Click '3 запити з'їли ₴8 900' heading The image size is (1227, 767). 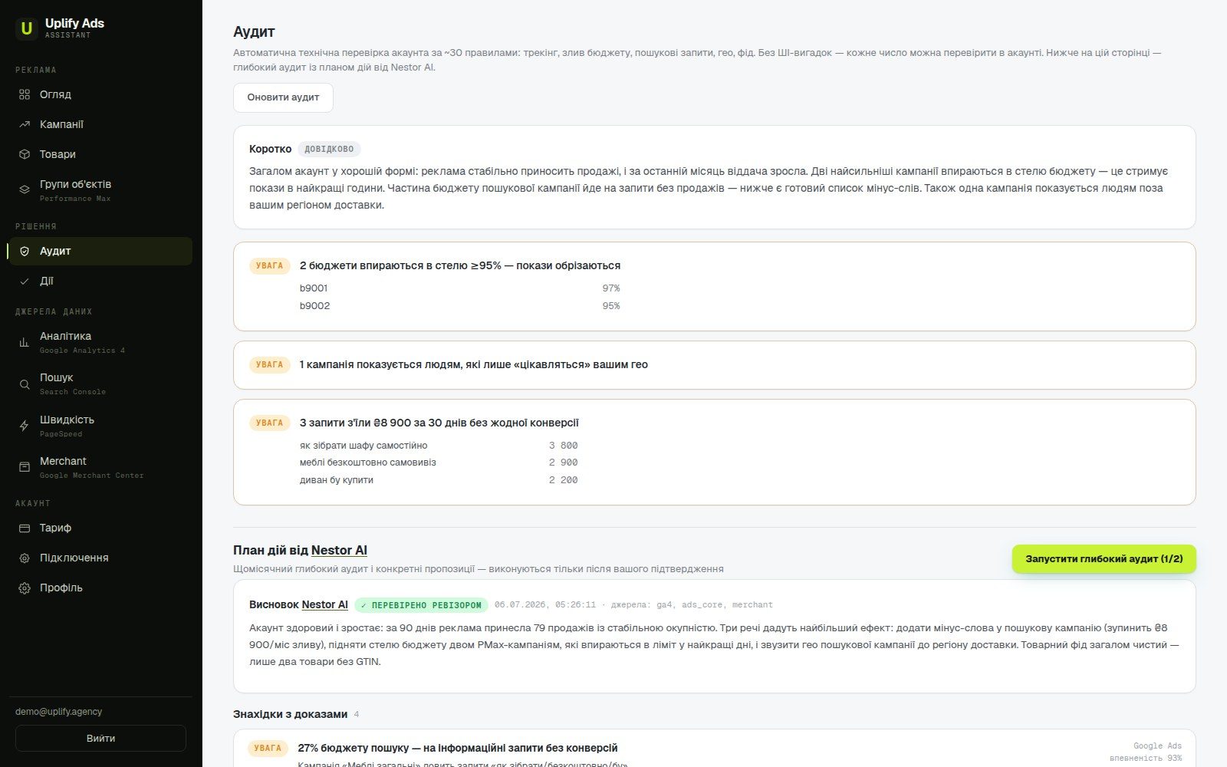pos(439,423)
